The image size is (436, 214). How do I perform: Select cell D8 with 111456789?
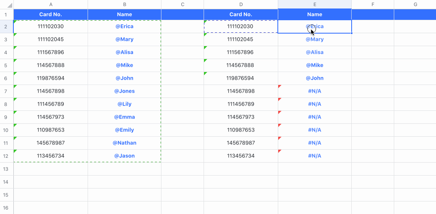[x=241, y=104]
